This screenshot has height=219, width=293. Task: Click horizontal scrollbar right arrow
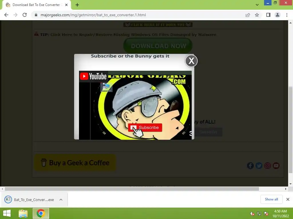click(x=286, y=189)
